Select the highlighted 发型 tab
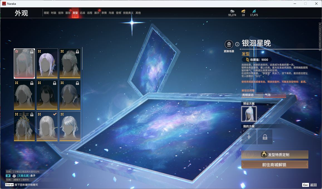Screen dimensions: 322x189 [x=75, y=13]
